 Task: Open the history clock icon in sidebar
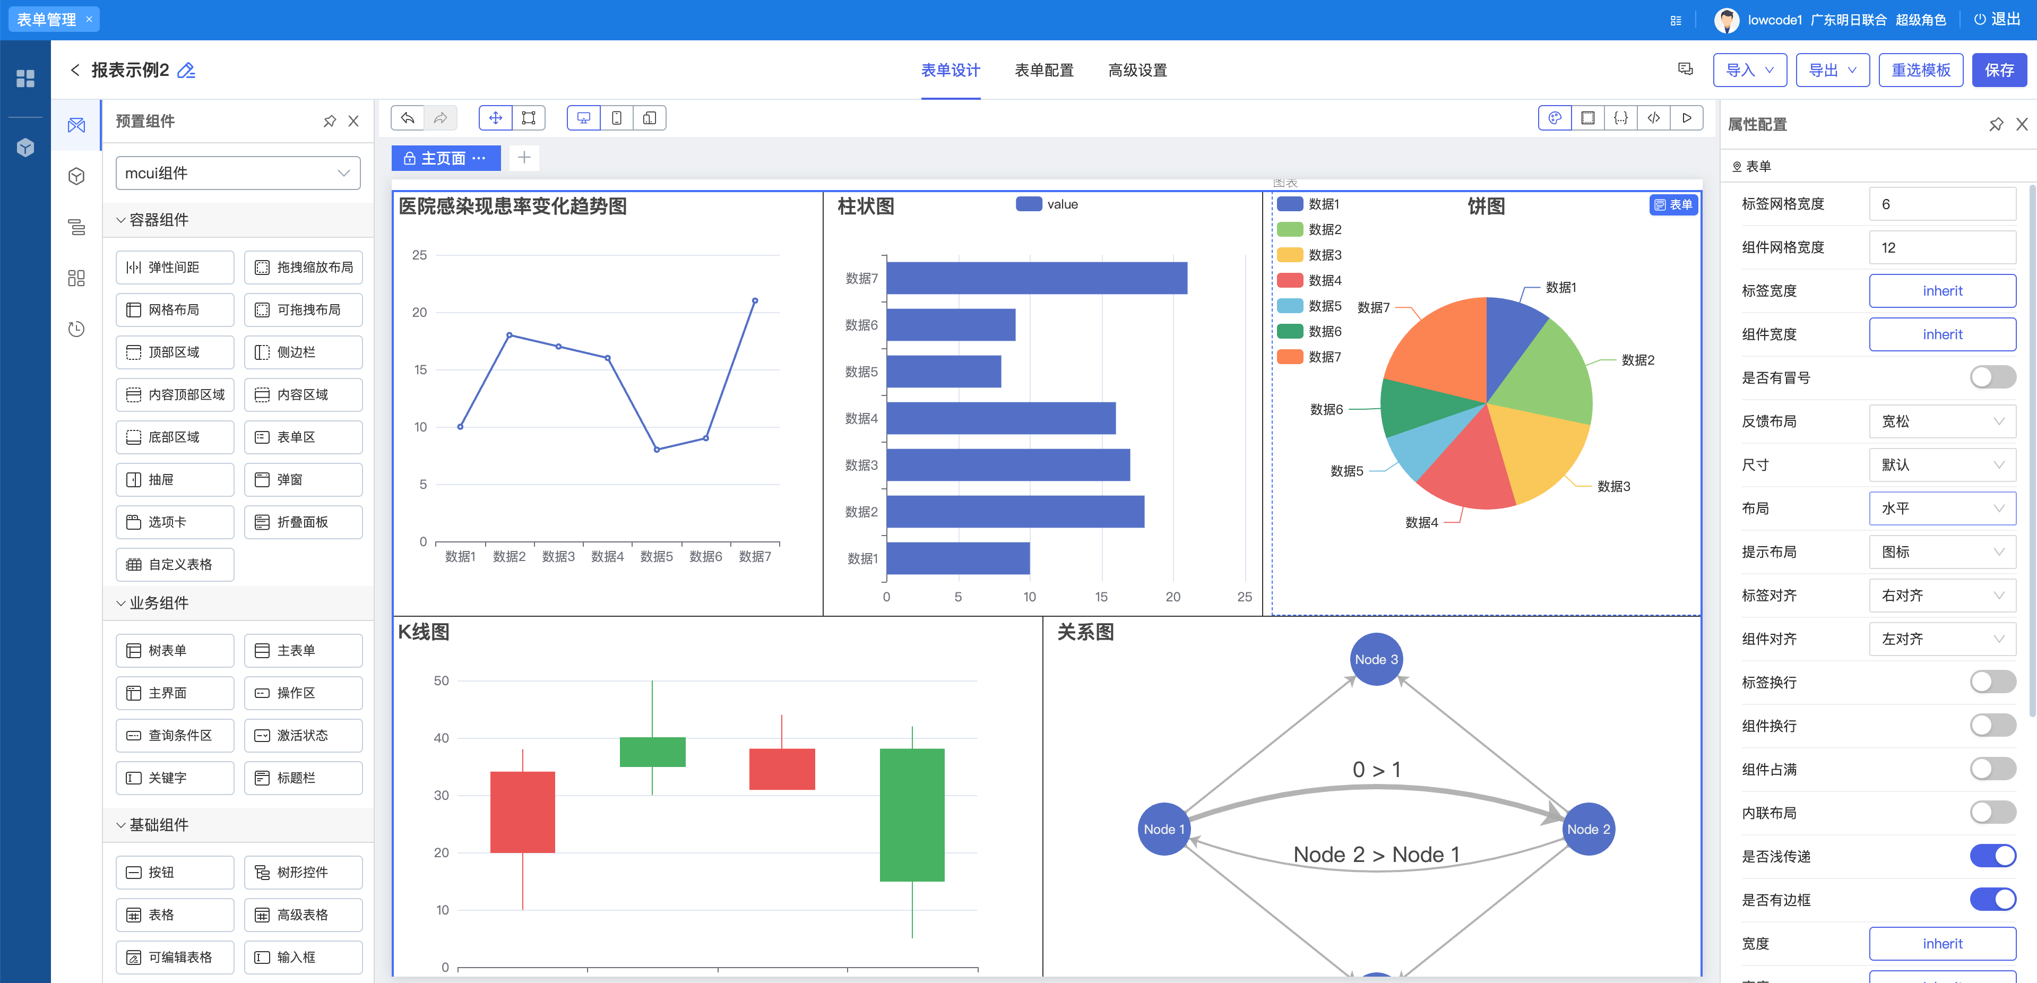(76, 329)
